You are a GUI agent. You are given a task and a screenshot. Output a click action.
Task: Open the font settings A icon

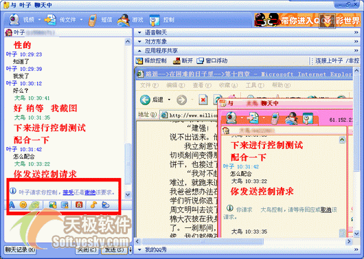click(12, 205)
